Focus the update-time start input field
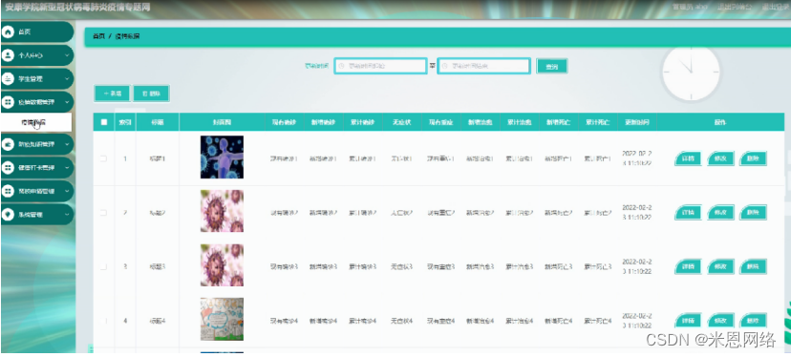This screenshot has height=357, width=791. (380, 66)
